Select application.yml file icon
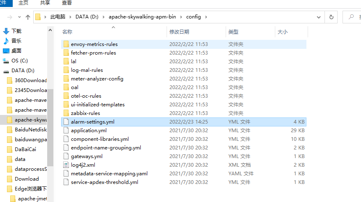The height and width of the screenshot is (202, 361). click(66, 131)
